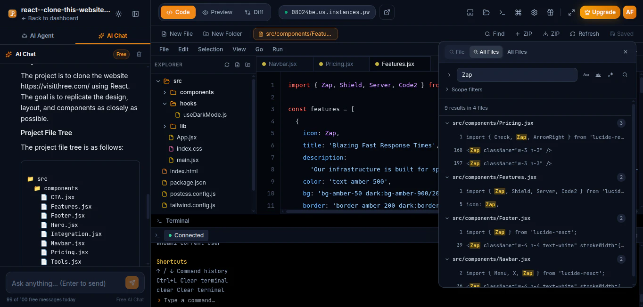This screenshot has height=307, width=643.
Task: Switch to the Pricing.jsx editor tab
Action: click(339, 64)
